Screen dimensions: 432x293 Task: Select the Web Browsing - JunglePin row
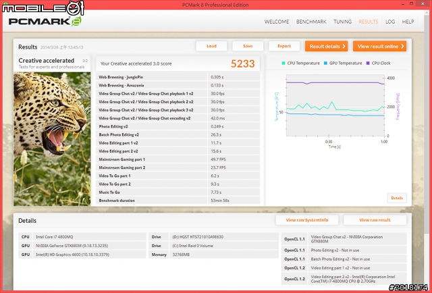tap(178, 77)
